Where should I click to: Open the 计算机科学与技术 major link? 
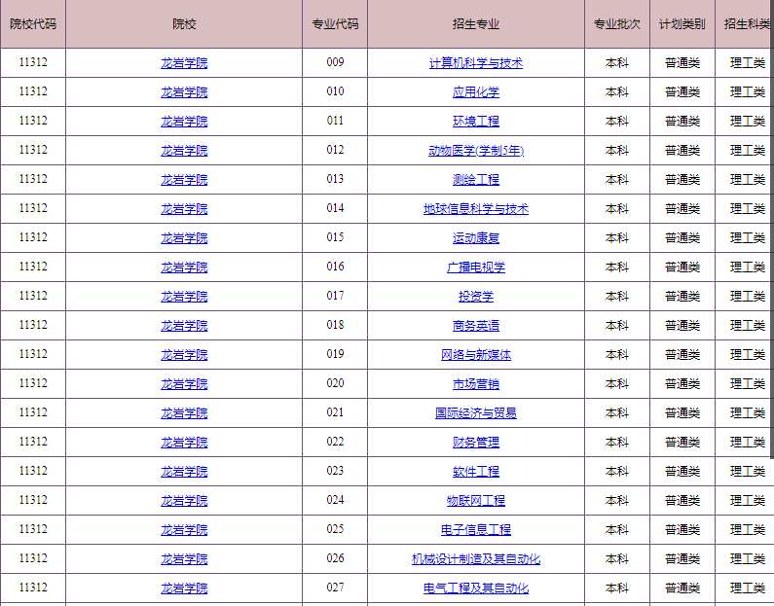476,63
